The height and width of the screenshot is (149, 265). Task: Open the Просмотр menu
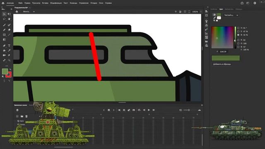click(x=36, y=3)
